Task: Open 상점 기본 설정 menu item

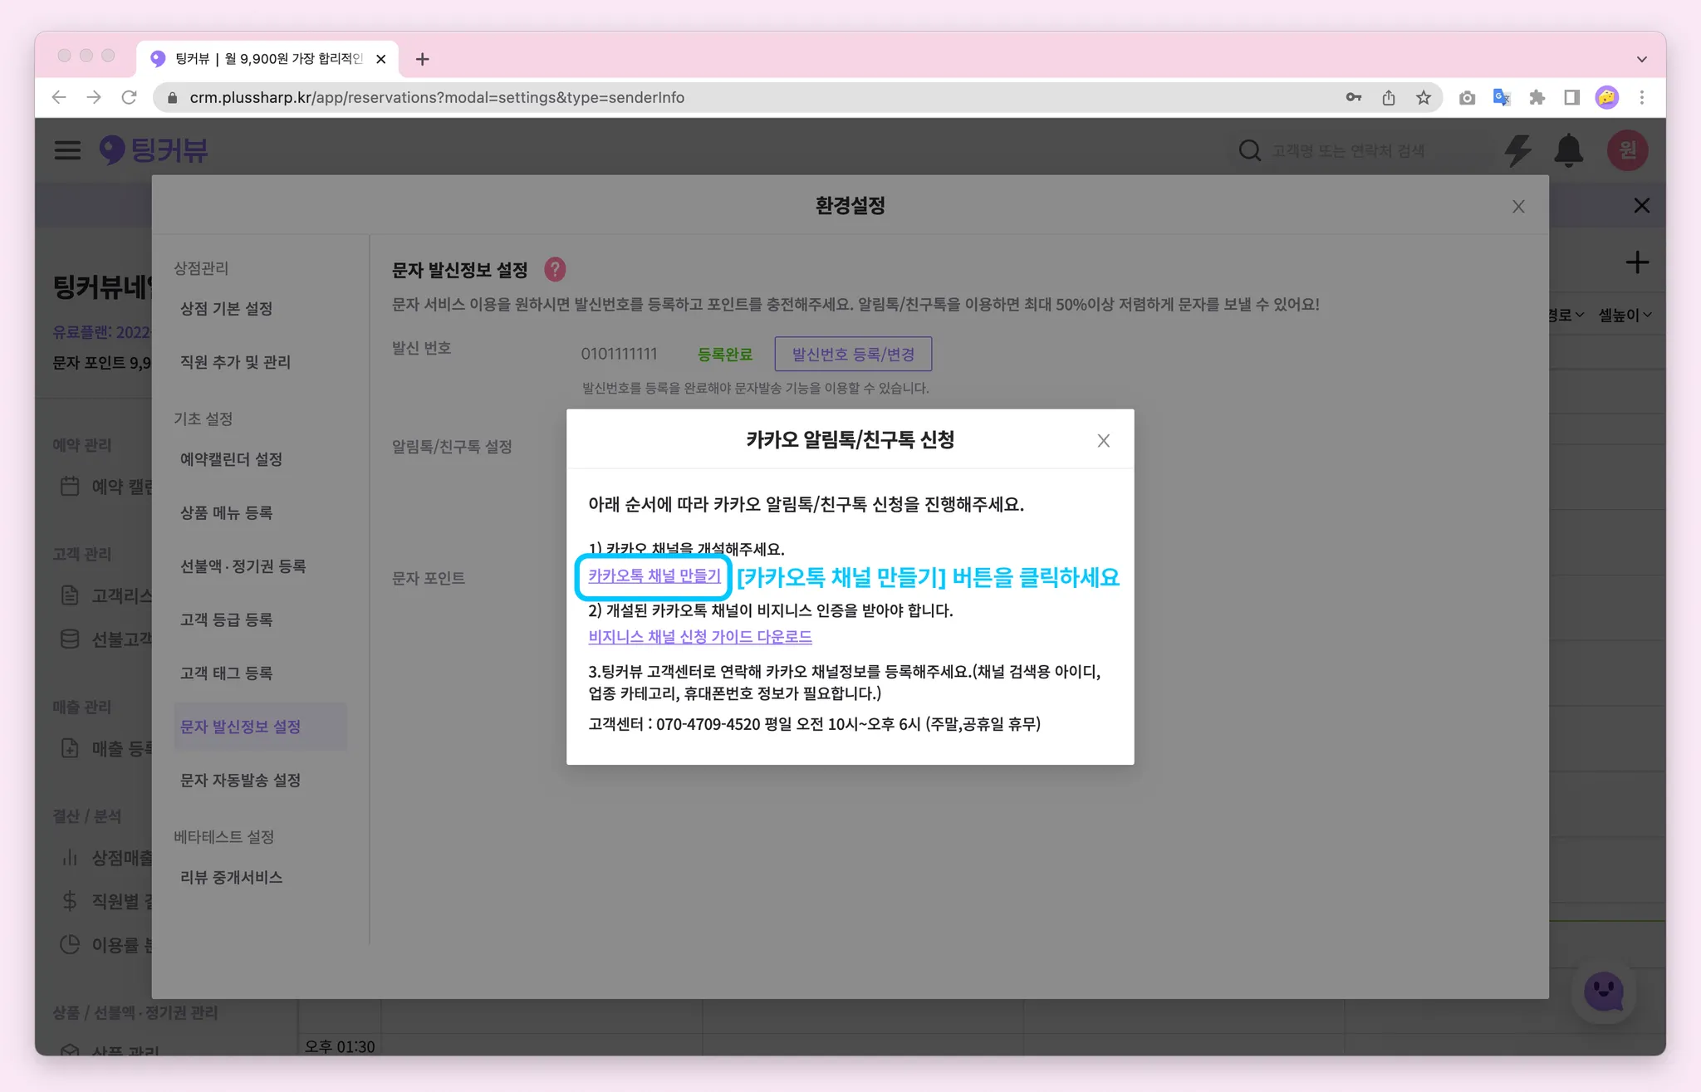Action: click(x=226, y=309)
